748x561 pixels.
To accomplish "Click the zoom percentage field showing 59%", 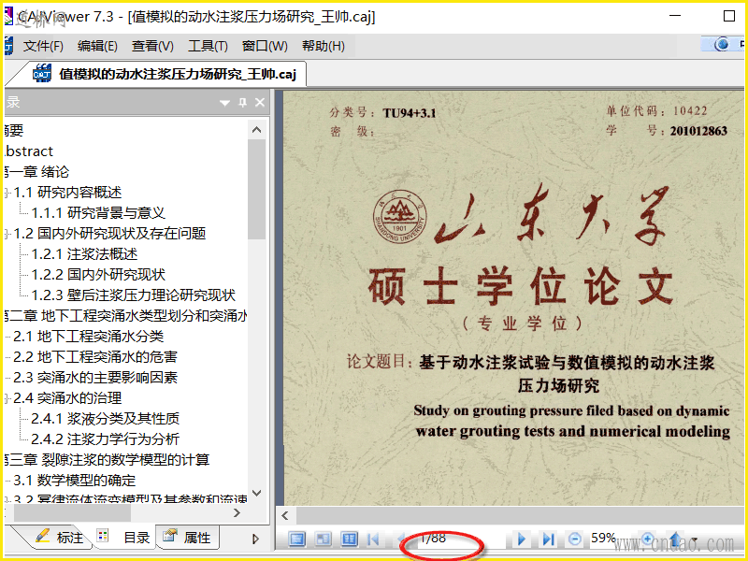I will pos(603,539).
